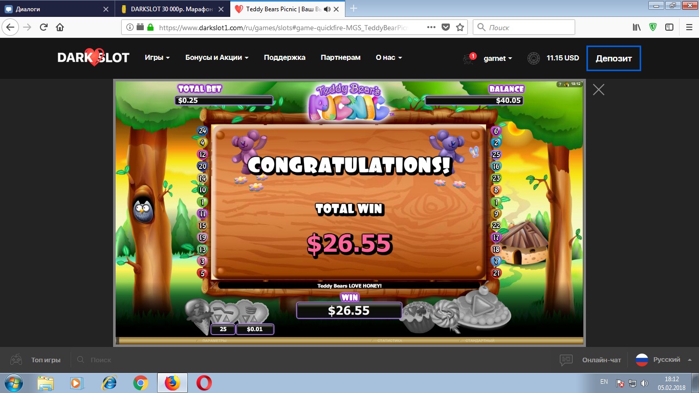Select payline marker 6

(496, 130)
